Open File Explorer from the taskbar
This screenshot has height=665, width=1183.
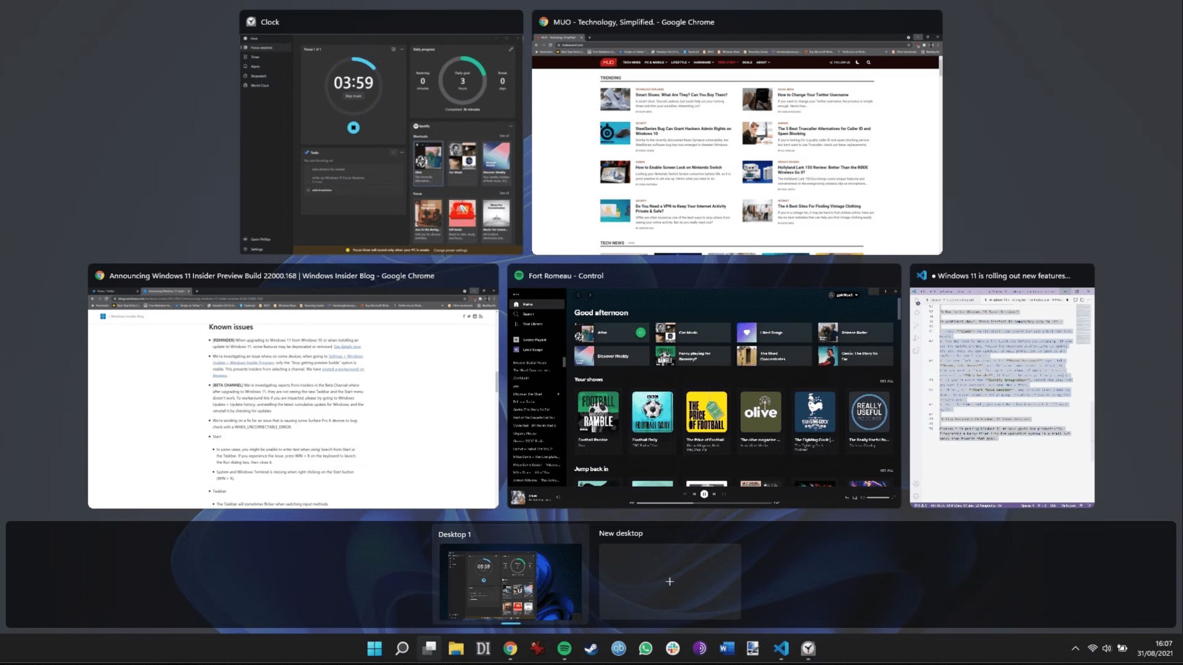click(456, 648)
